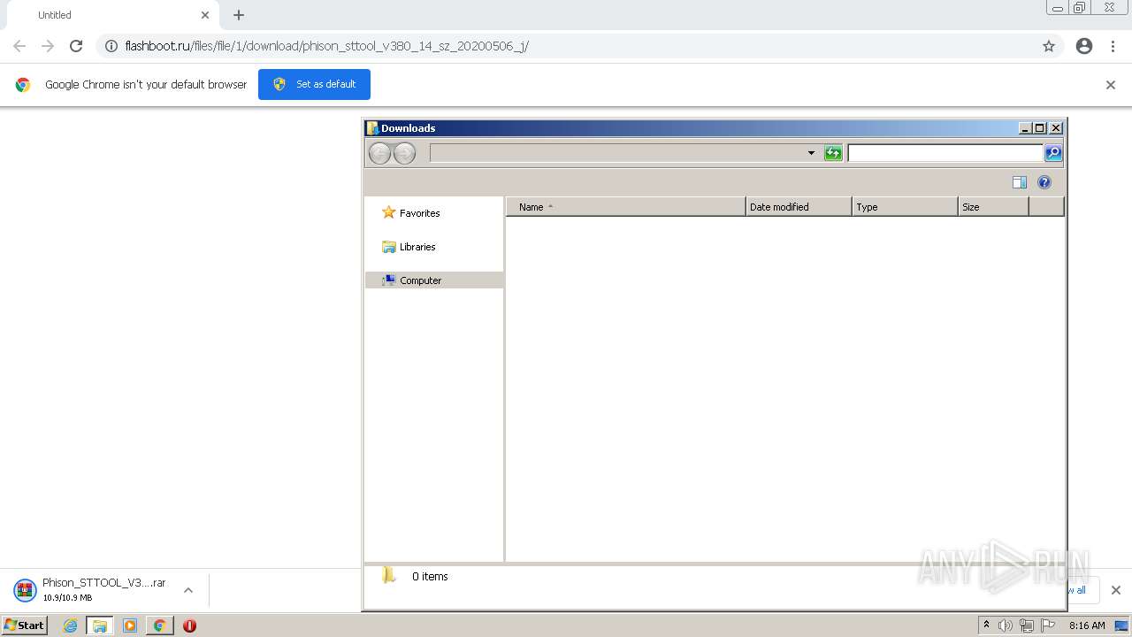Screen dimensions: 1132x637
Task: Open the volume tray icon
Action: [1006, 625]
